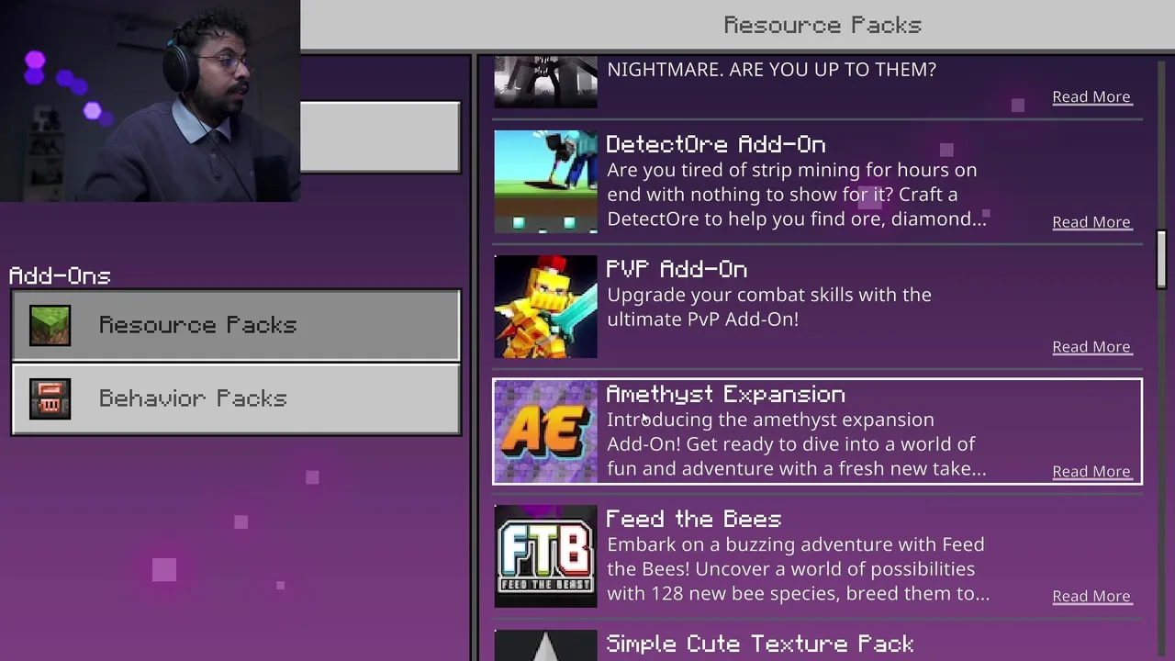The height and width of the screenshot is (661, 1175).
Task: Click the NIGHTMARE pack thumbnail at list top
Action: (545, 82)
